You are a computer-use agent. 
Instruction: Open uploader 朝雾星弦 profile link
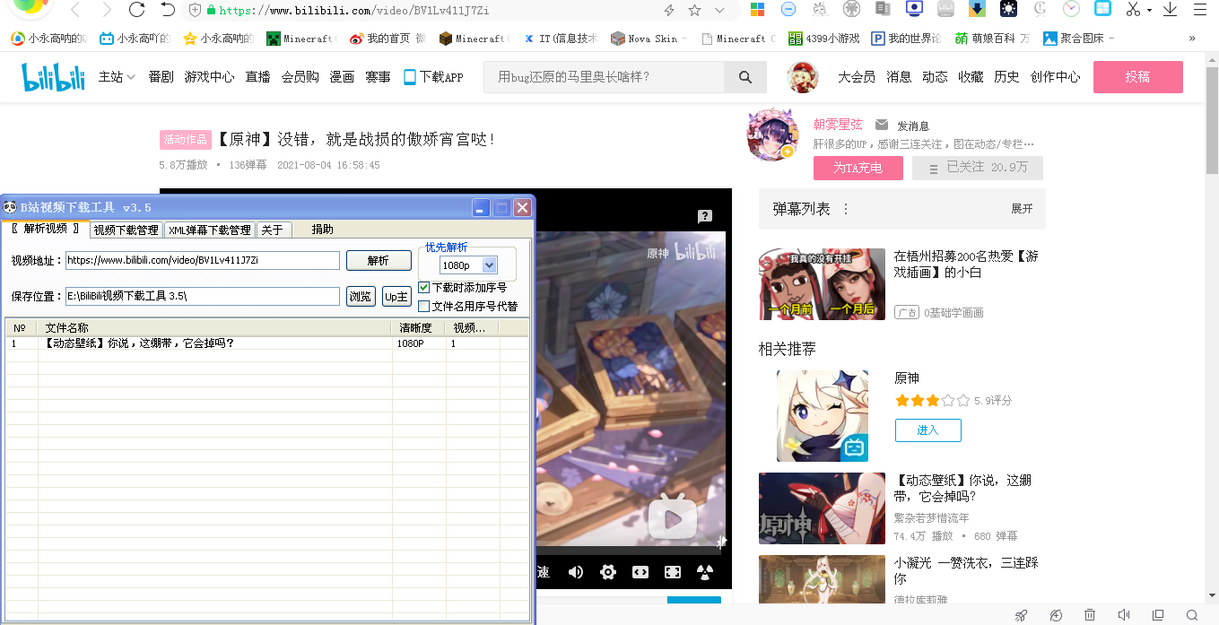838,125
